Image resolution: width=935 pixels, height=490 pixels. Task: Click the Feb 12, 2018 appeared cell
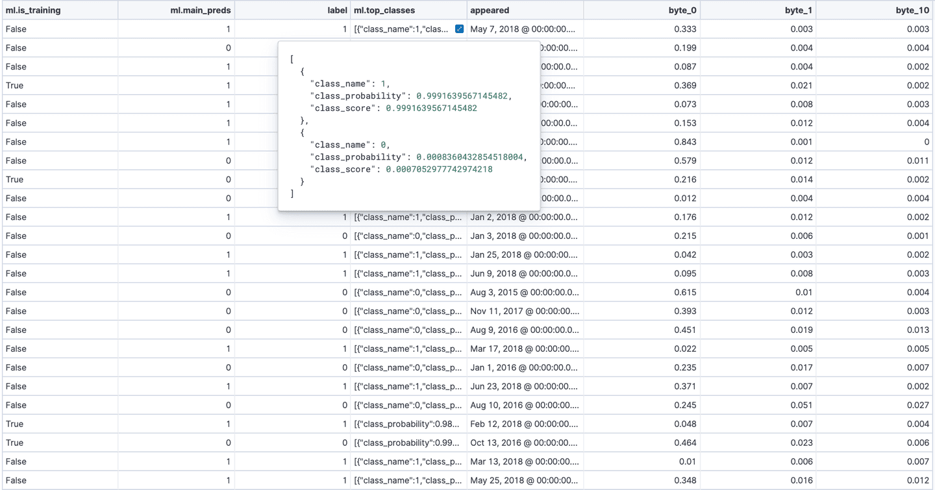523,424
